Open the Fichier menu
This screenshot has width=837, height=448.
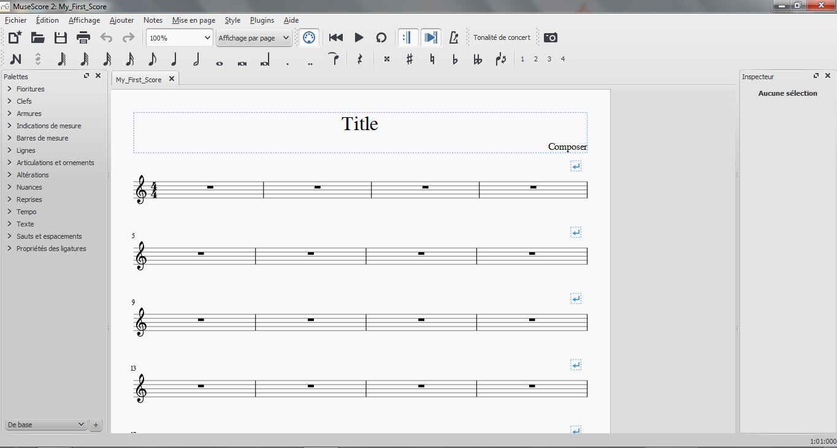(x=16, y=20)
